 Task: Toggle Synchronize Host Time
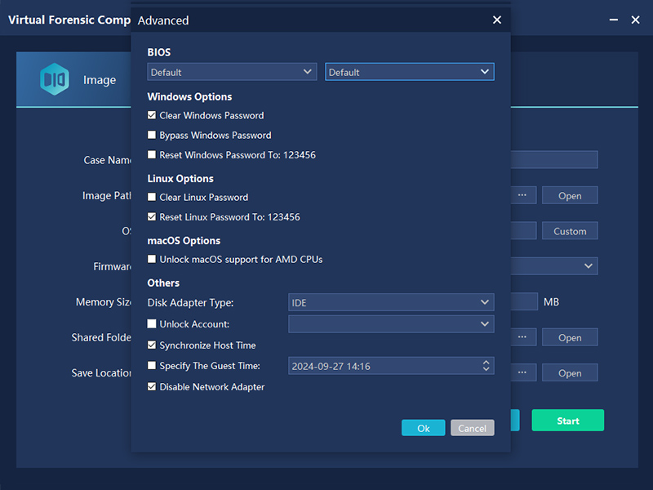(152, 345)
